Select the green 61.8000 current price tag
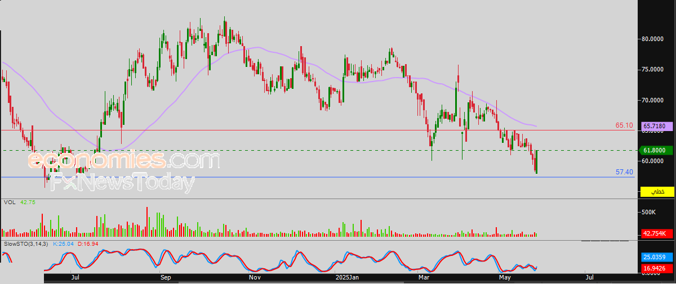Screen dimensions: 676x284 coord(657,150)
